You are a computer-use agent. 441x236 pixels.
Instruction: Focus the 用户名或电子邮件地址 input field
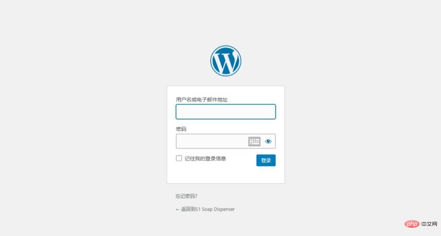(225, 112)
